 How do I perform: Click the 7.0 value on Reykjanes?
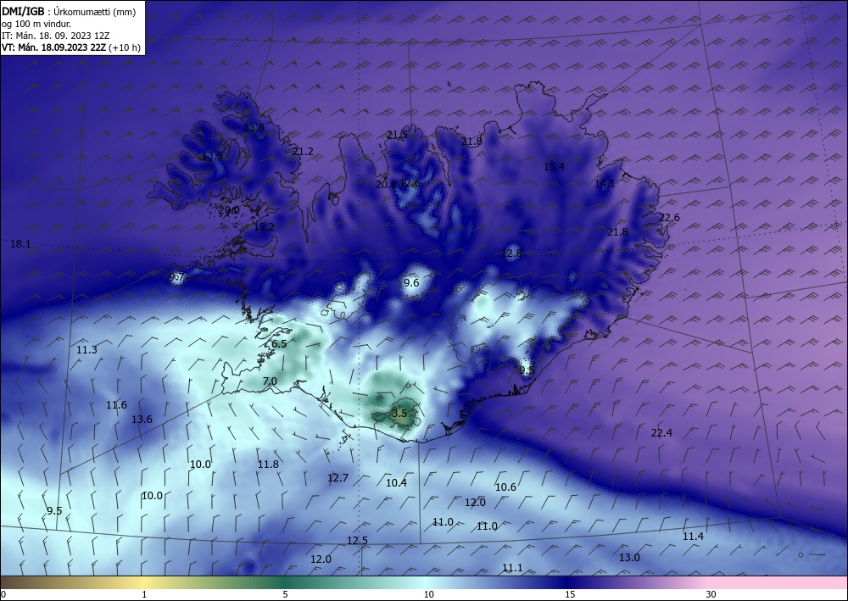(270, 381)
